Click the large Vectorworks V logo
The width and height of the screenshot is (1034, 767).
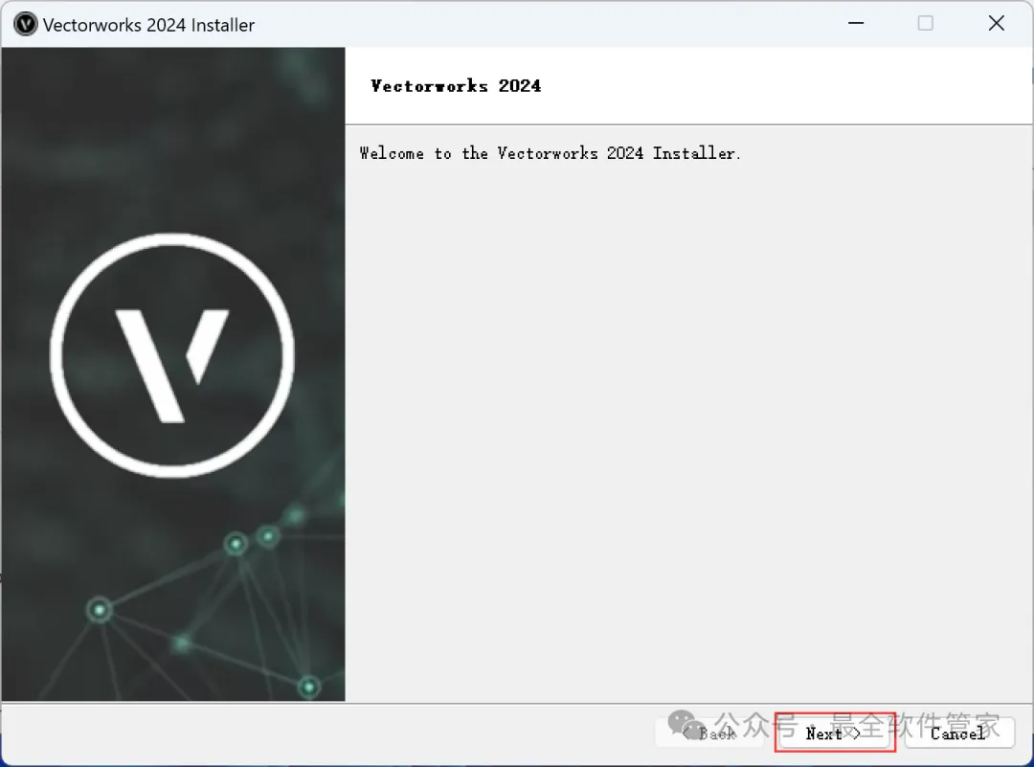tap(172, 355)
